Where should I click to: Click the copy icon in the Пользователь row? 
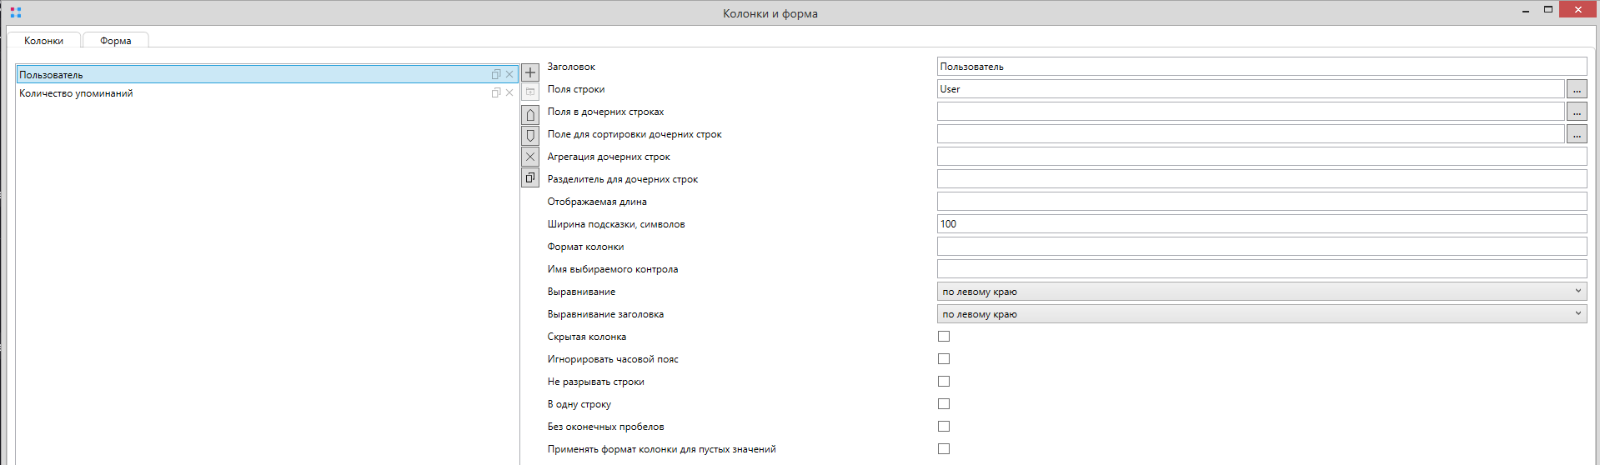point(496,74)
